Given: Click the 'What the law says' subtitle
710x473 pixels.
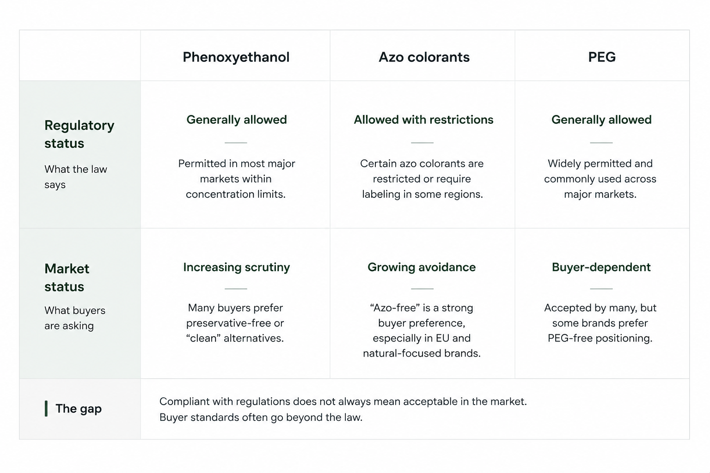Looking at the screenshot, I should coord(76,177).
